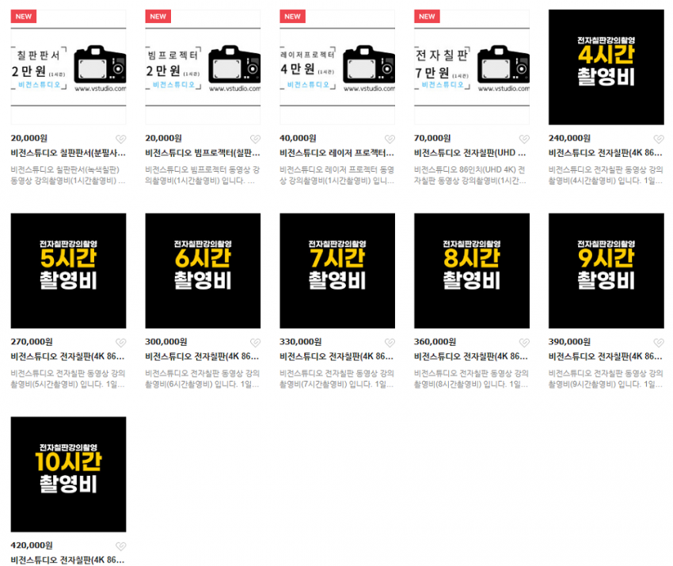View the 7시간 촬영비 product image
The width and height of the screenshot is (673, 566).
click(x=337, y=271)
